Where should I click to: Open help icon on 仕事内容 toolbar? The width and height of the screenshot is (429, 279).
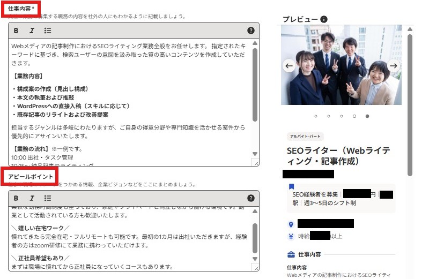[x=250, y=31]
